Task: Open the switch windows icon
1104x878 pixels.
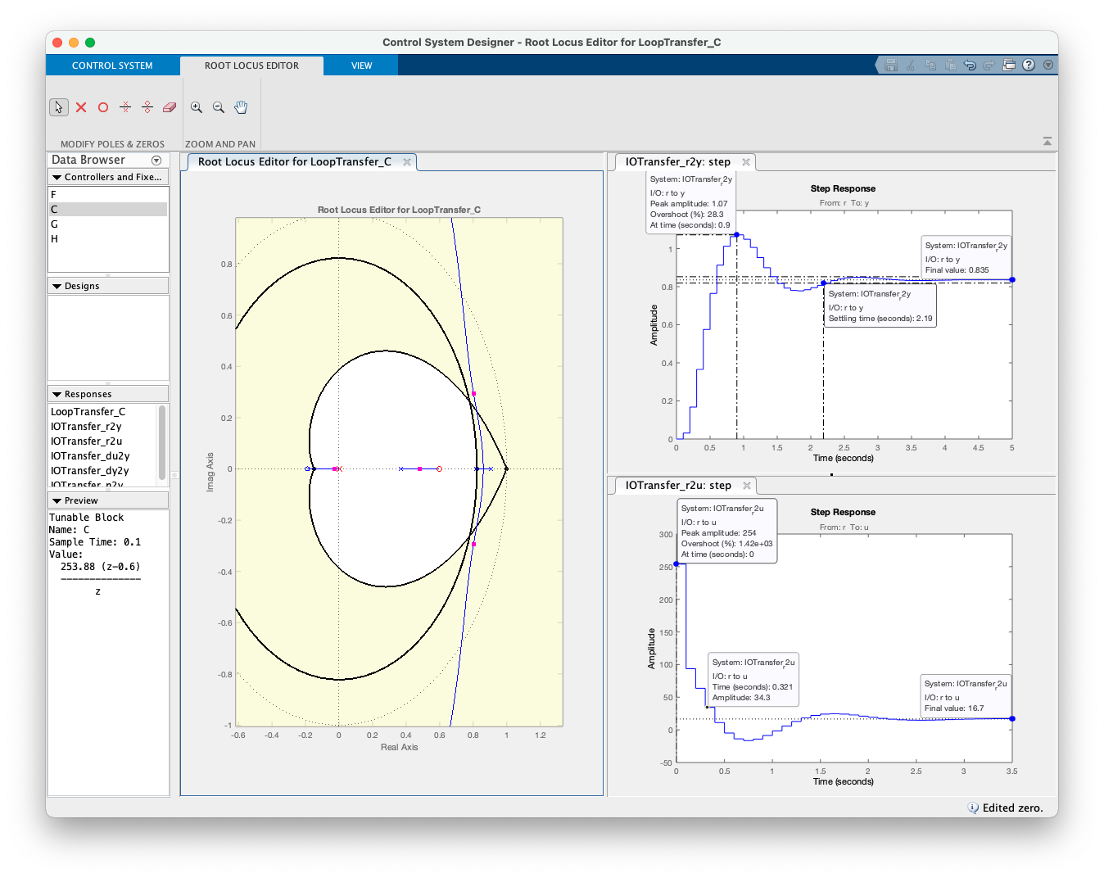Action: [x=1009, y=65]
